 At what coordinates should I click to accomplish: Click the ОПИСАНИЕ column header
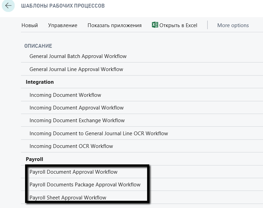[38, 46]
